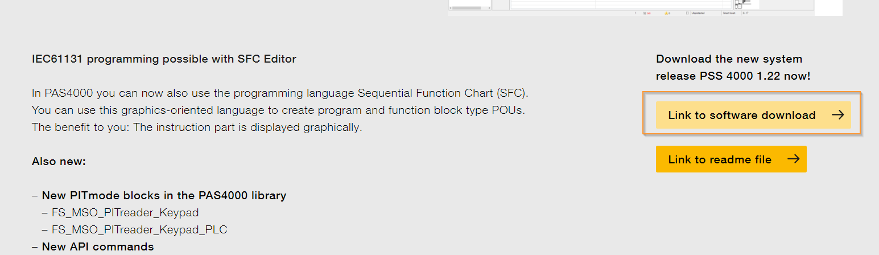The image size is (879, 255).
Task: Click left scroll arrow in the screenshot thumbnail
Action: point(451,8)
